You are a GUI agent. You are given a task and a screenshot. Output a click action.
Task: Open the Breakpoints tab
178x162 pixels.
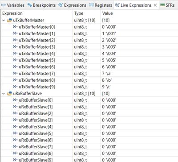(x=41, y=5)
